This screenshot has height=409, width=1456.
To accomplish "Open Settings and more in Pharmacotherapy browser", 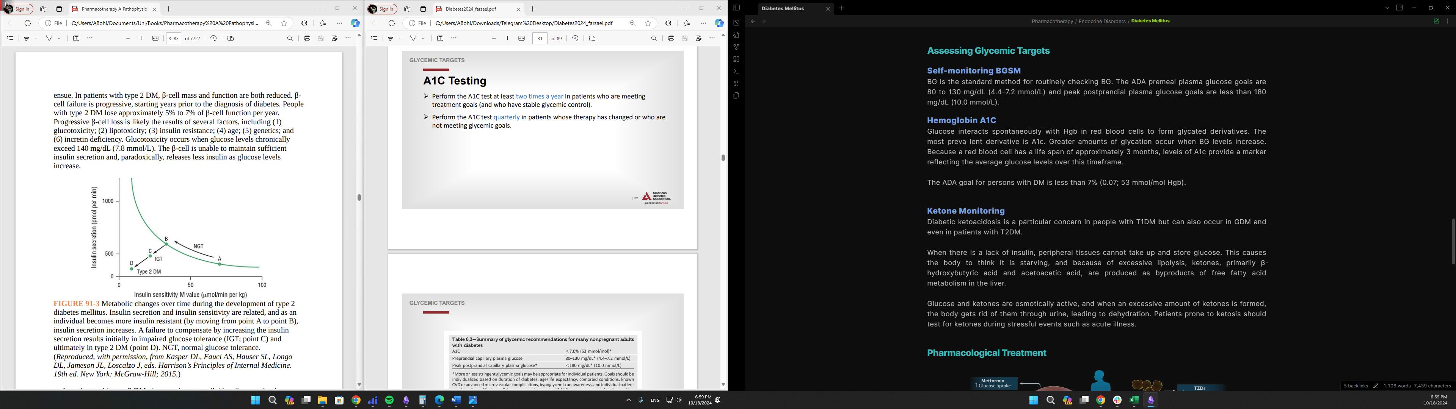I will point(339,23).
